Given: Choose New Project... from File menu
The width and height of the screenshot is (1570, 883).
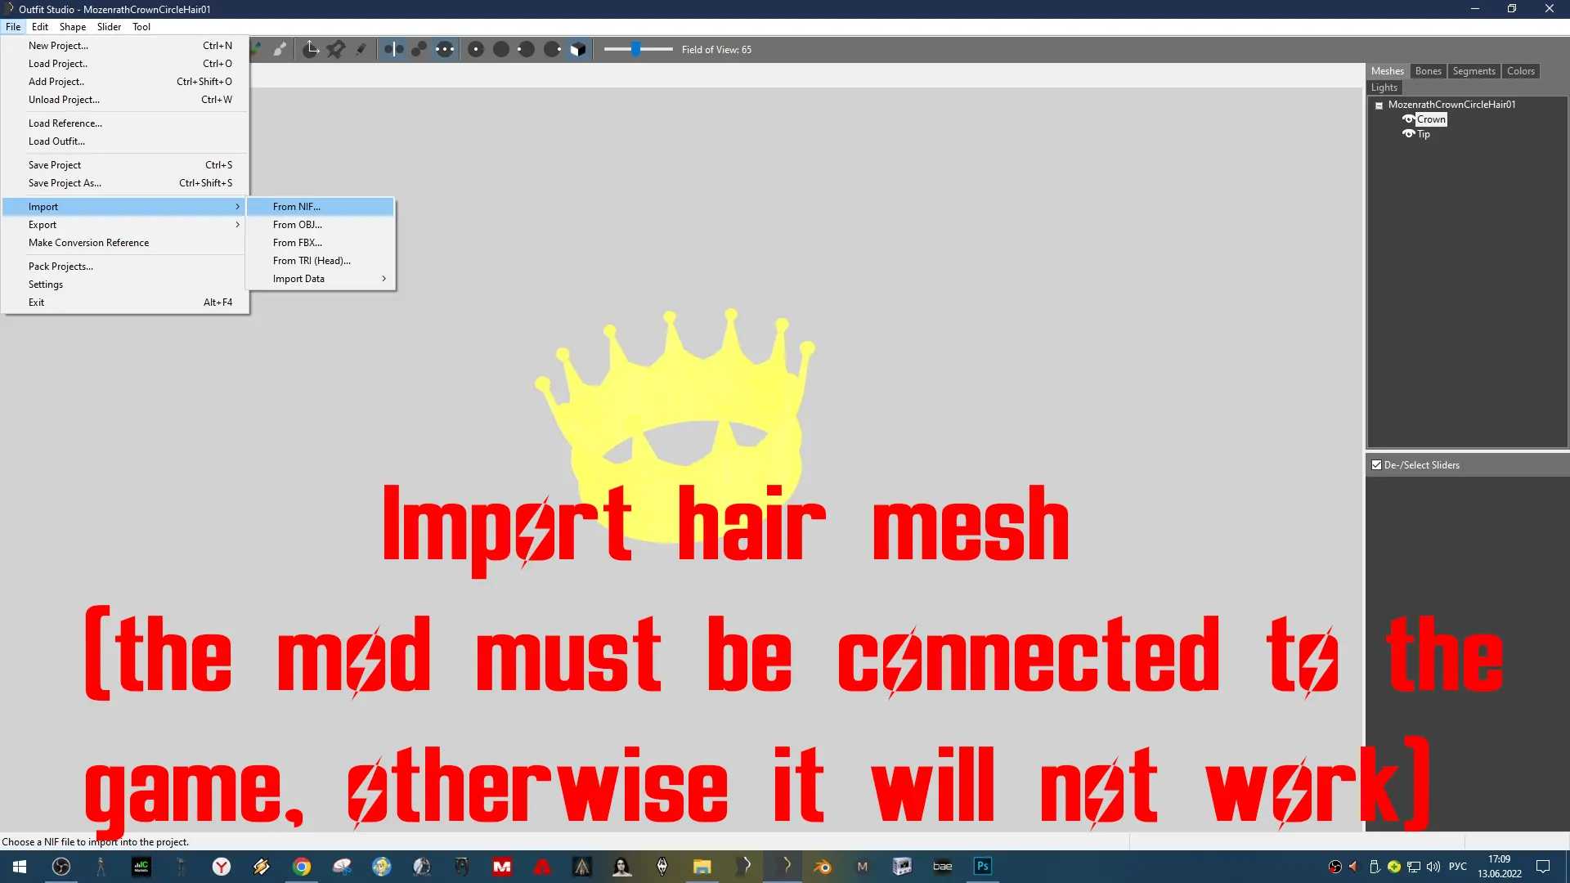Looking at the screenshot, I should (125, 46).
